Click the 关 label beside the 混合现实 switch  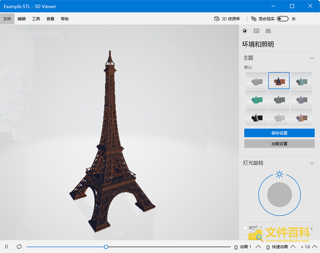294,19
